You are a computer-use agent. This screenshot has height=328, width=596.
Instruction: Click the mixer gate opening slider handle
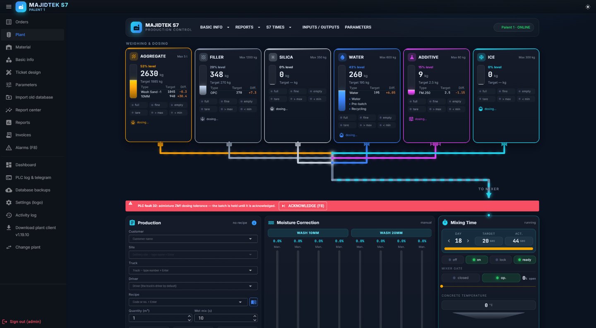[442, 286]
